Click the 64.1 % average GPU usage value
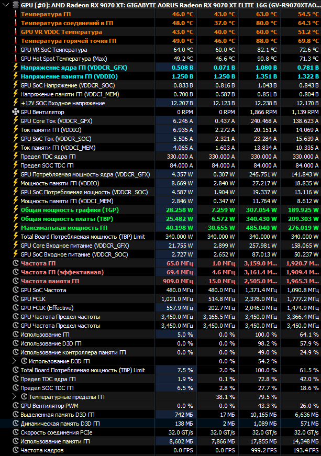Screen dimensions: 321x456 309,335
